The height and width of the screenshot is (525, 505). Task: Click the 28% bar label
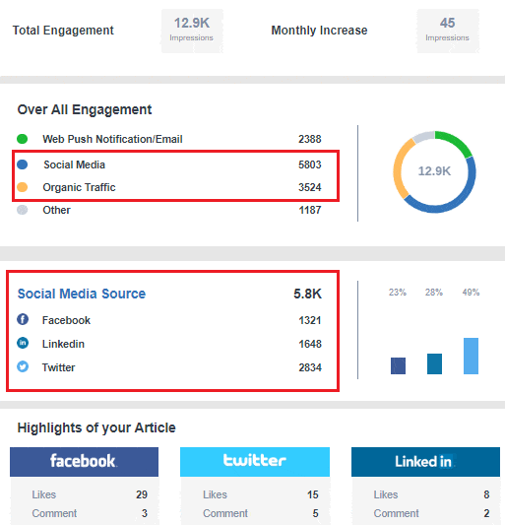434,293
